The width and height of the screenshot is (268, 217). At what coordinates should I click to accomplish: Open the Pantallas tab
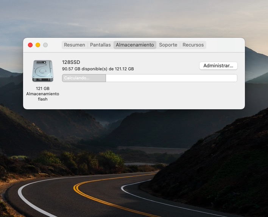(x=100, y=45)
